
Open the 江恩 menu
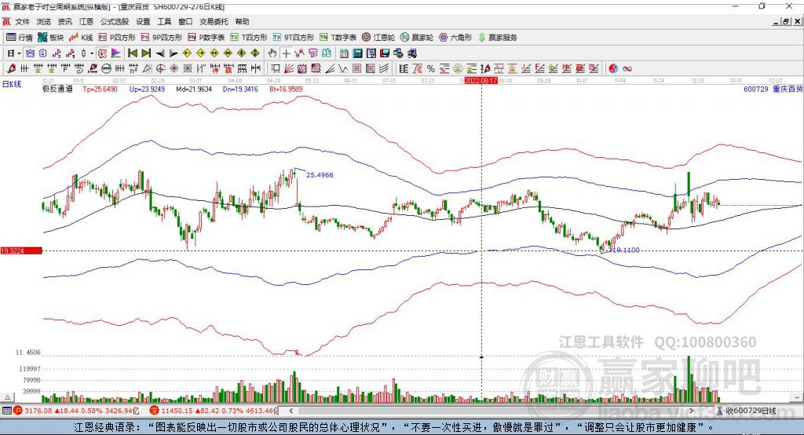pyautogui.click(x=86, y=21)
